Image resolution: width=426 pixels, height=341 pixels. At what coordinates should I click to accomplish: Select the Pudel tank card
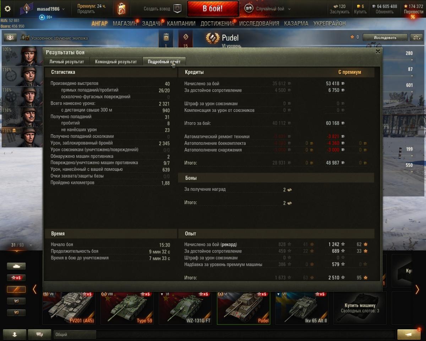click(244, 308)
